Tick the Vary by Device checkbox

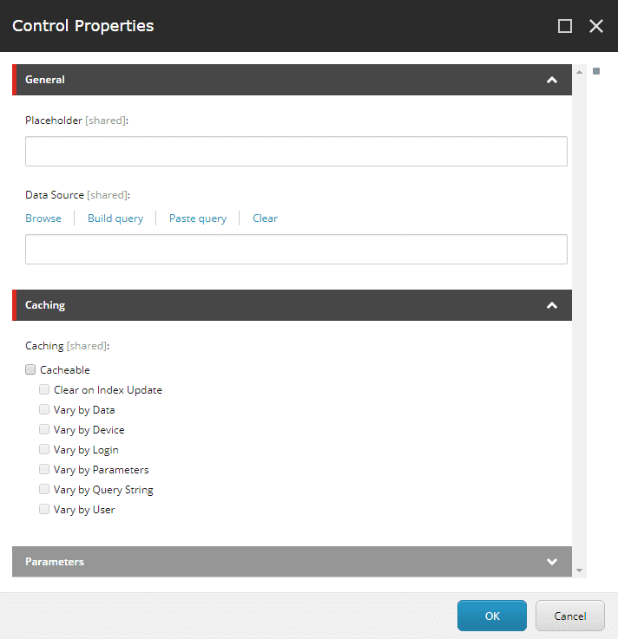(44, 429)
